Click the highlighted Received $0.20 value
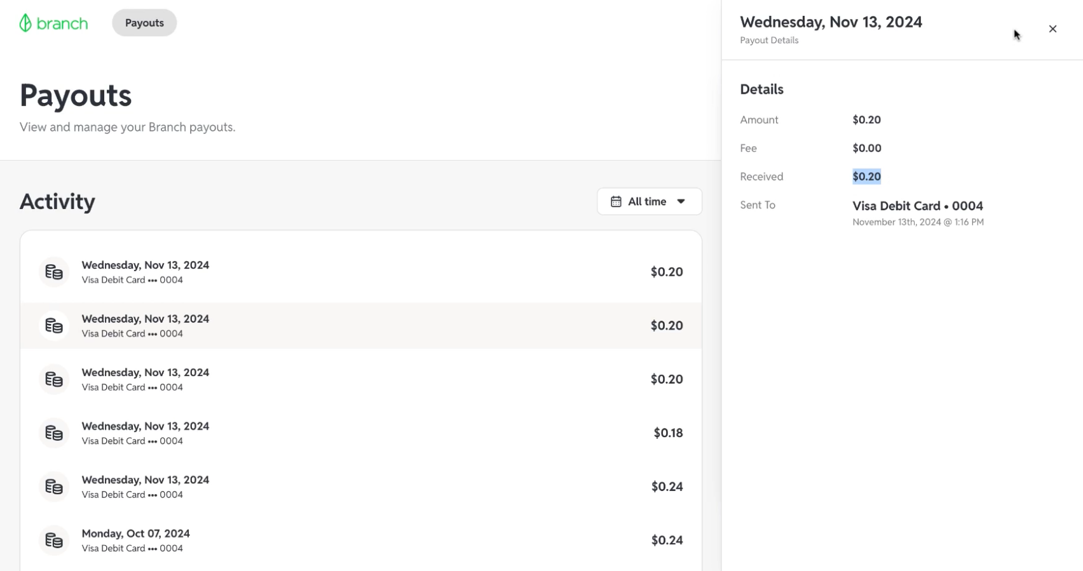1083x571 pixels. tap(866, 177)
